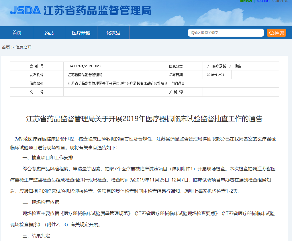Click 首页 in the breadcrumb trail
The height and width of the screenshot is (241, 292).
pos(6,47)
